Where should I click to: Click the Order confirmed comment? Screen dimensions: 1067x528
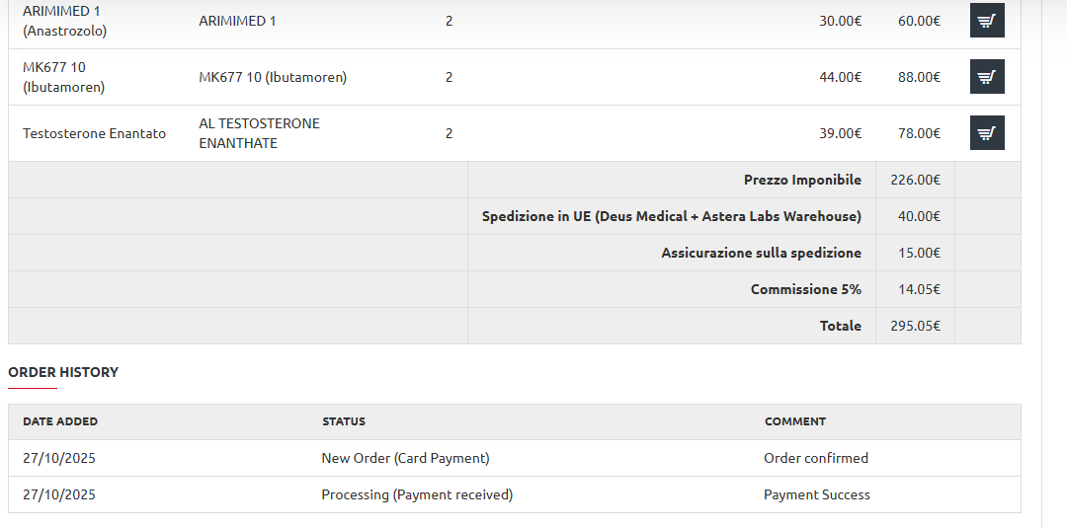pyautogui.click(x=816, y=458)
